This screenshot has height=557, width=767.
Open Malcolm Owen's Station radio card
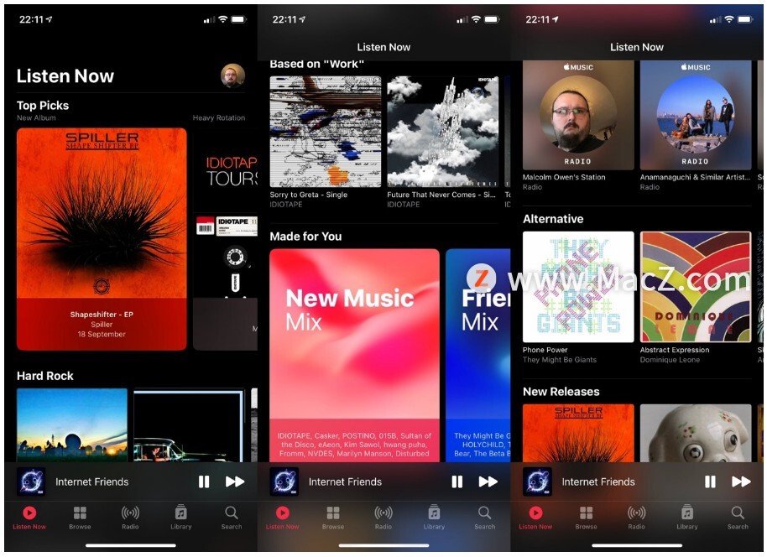coord(578,116)
